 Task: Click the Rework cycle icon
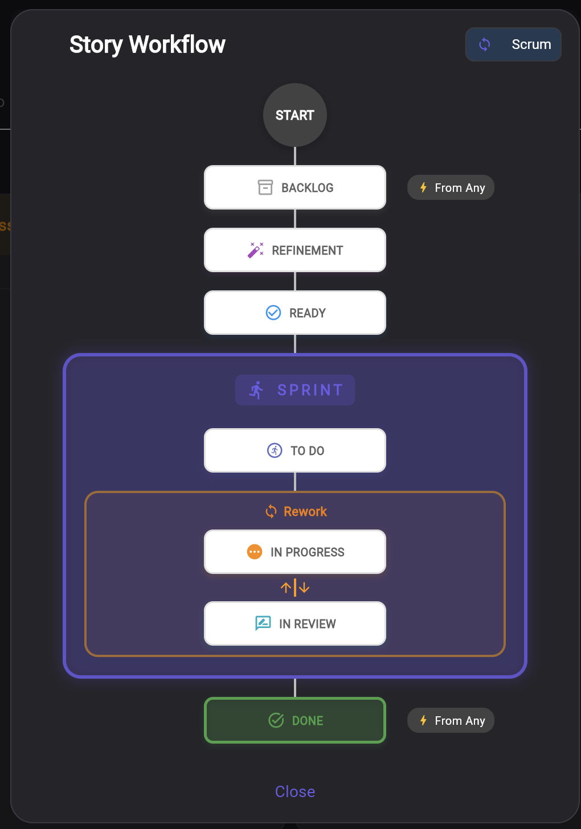[x=271, y=511]
